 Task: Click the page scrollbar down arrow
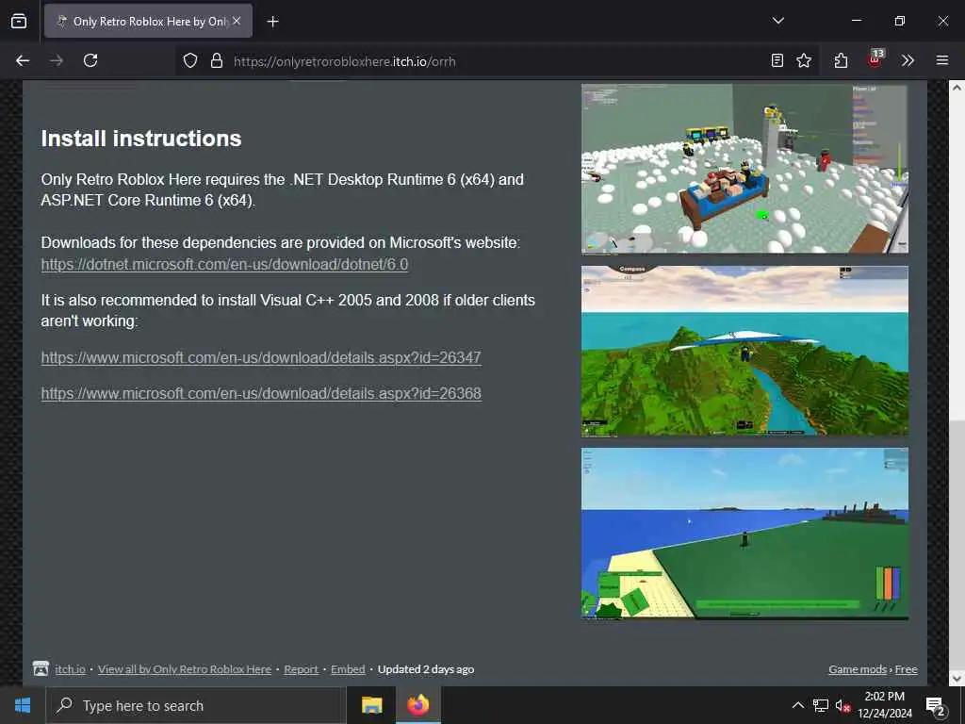click(x=957, y=679)
